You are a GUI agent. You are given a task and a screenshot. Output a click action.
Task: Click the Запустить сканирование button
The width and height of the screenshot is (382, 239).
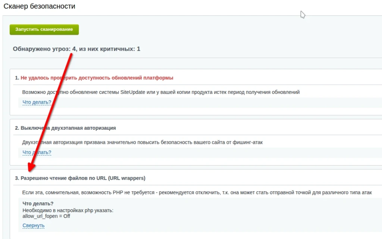pyautogui.click(x=44, y=30)
